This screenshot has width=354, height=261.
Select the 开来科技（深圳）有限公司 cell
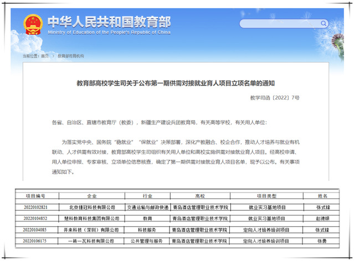pos(92,229)
